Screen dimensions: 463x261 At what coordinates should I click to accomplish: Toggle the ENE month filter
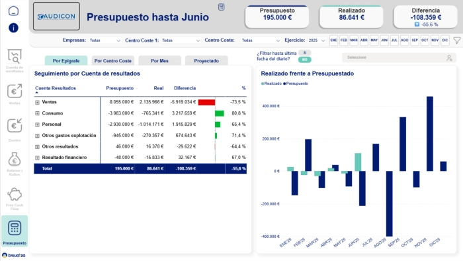pos(333,40)
